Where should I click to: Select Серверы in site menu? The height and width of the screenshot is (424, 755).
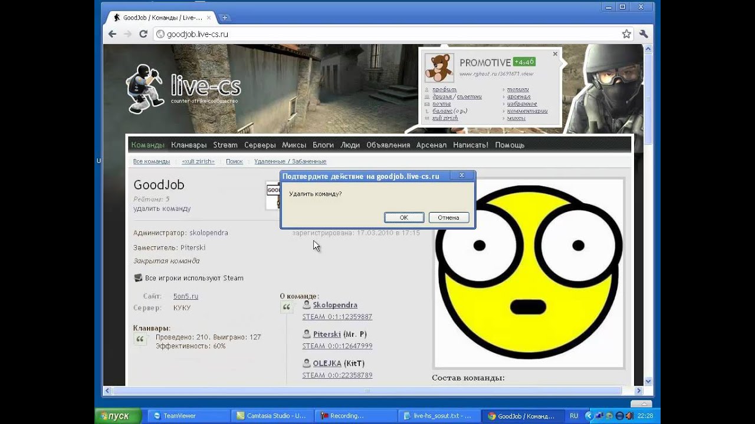(x=260, y=145)
